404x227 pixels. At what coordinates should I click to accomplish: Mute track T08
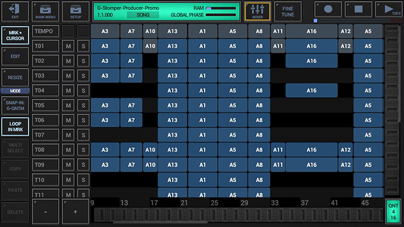pos(68,150)
